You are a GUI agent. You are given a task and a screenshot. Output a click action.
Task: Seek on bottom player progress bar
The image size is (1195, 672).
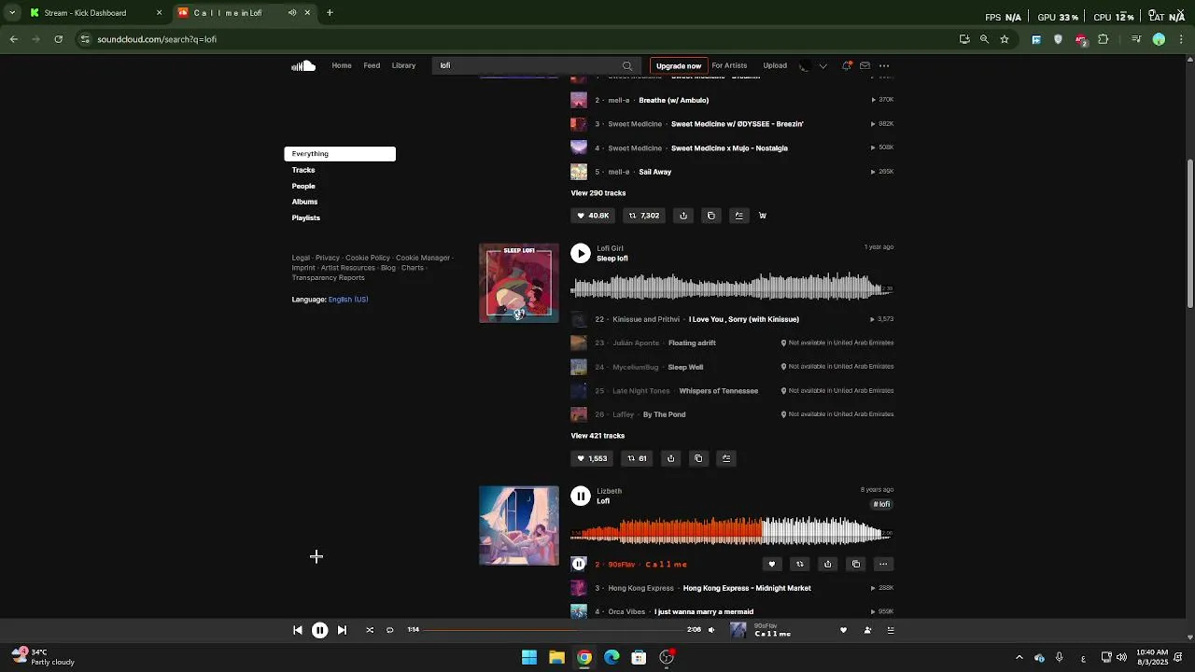pos(554,630)
